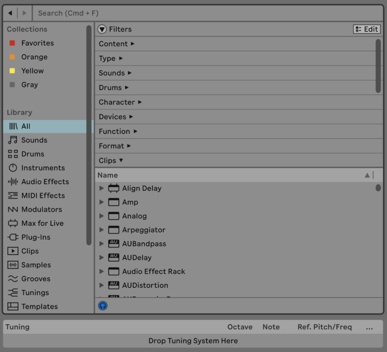The height and width of the screenshot is (352, 387).
Task: Click the Instruments clock-shaped icon
Action: (x=13, y=168)
